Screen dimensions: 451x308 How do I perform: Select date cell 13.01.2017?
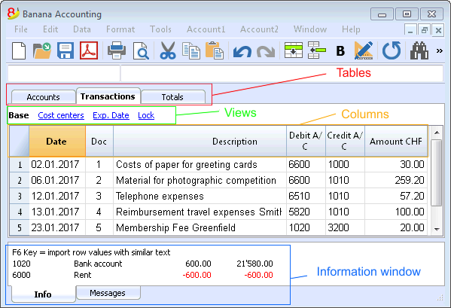(57, 212)
